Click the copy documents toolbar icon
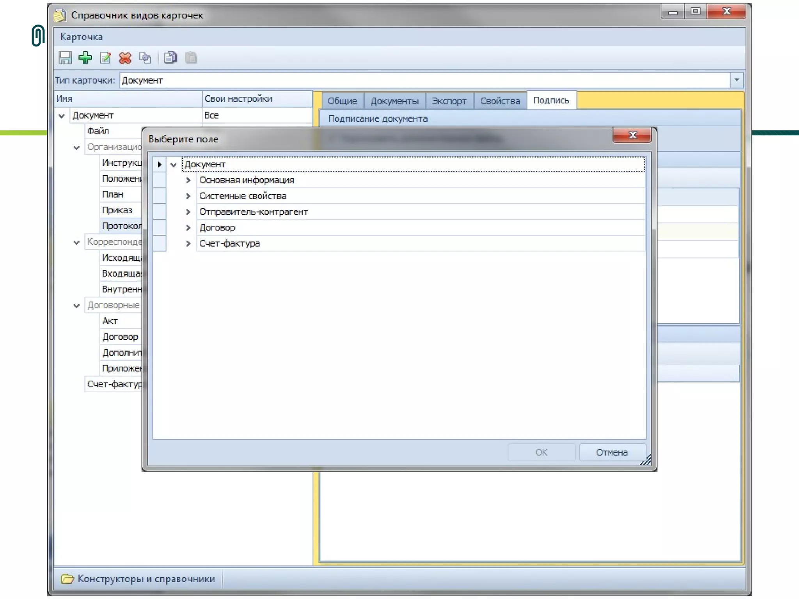Image resolution: width=799 pixels, height=599 pixels. pos(170,58)
